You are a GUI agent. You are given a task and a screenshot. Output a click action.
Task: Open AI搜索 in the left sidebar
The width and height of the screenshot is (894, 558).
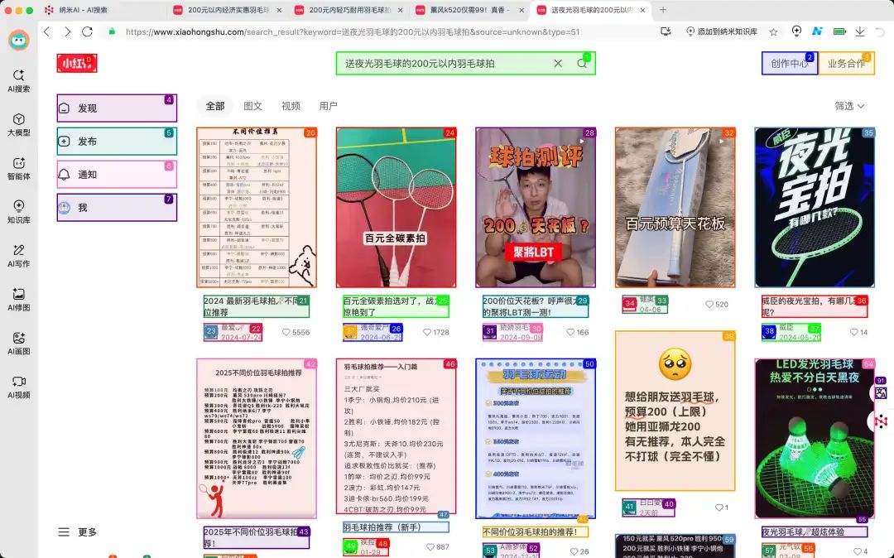click(x=19, y=81)
